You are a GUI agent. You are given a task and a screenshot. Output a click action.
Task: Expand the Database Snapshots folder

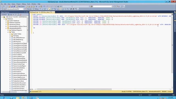pos(6,23)
